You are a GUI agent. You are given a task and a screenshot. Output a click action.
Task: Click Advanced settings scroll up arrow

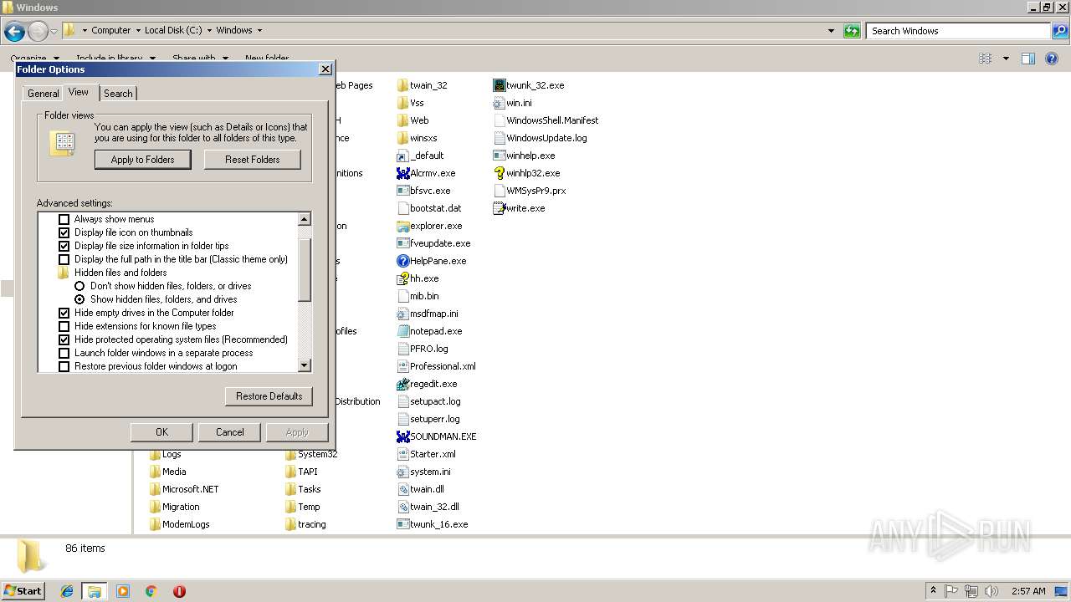tap(305, 219)
